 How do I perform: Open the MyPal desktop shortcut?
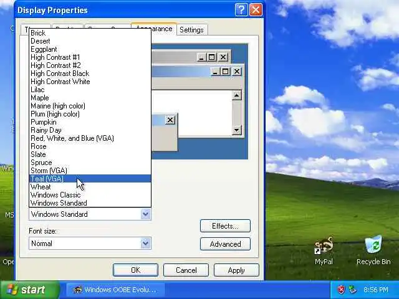point(324,251)
